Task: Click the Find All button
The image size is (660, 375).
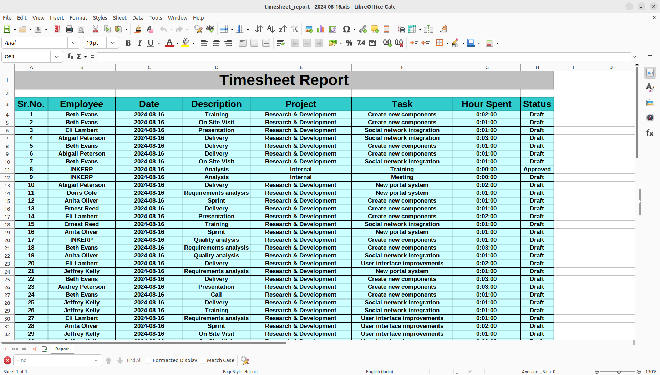Action: pyautogui.click(x=134, y=360)
